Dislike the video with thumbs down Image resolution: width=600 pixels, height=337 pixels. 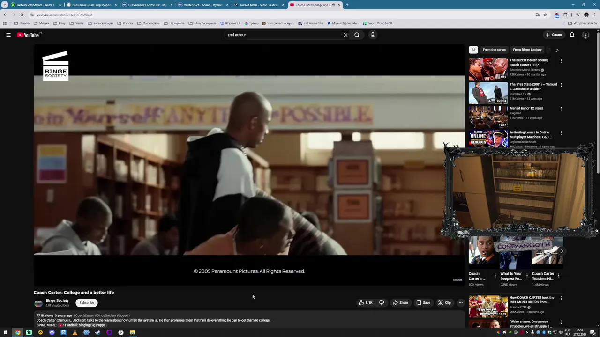382,303
